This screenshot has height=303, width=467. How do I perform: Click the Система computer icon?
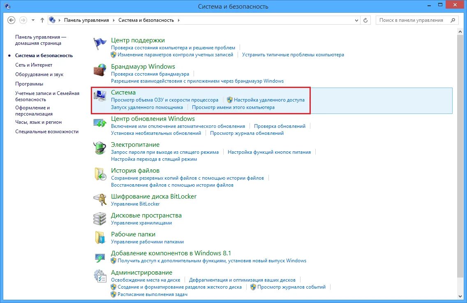[x=99, y=96]
